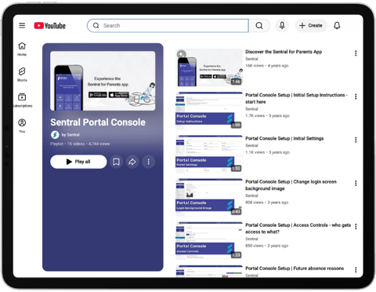Open title Future absence reasons

295,268
